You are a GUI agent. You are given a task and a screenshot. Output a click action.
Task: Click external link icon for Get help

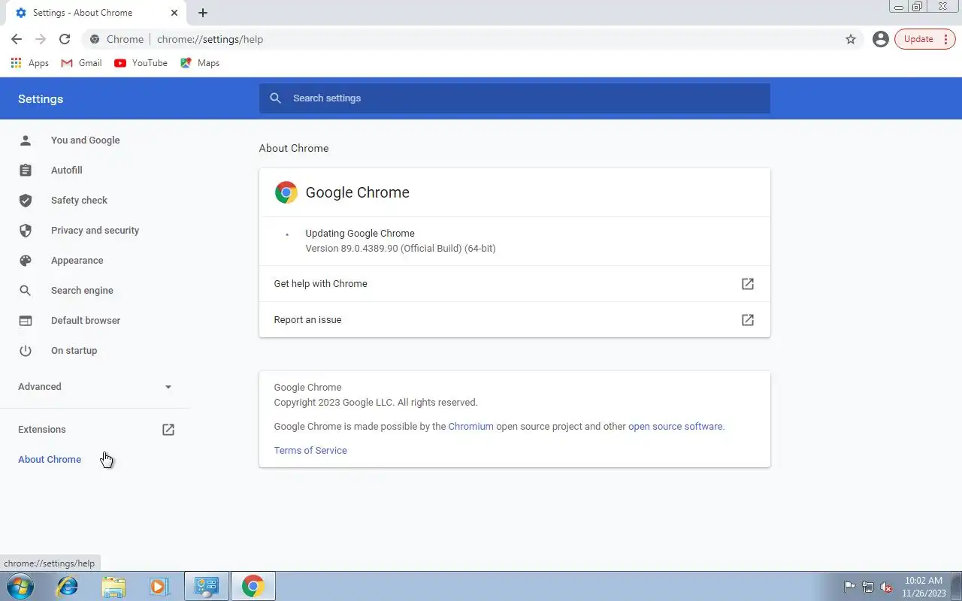pyautogui.click(x=748, y=284)
